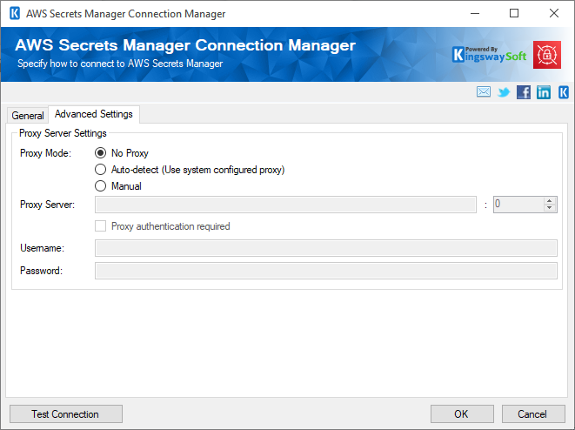Click the Cancel button
Screen dimensions: 575x430
pos(533,413)
